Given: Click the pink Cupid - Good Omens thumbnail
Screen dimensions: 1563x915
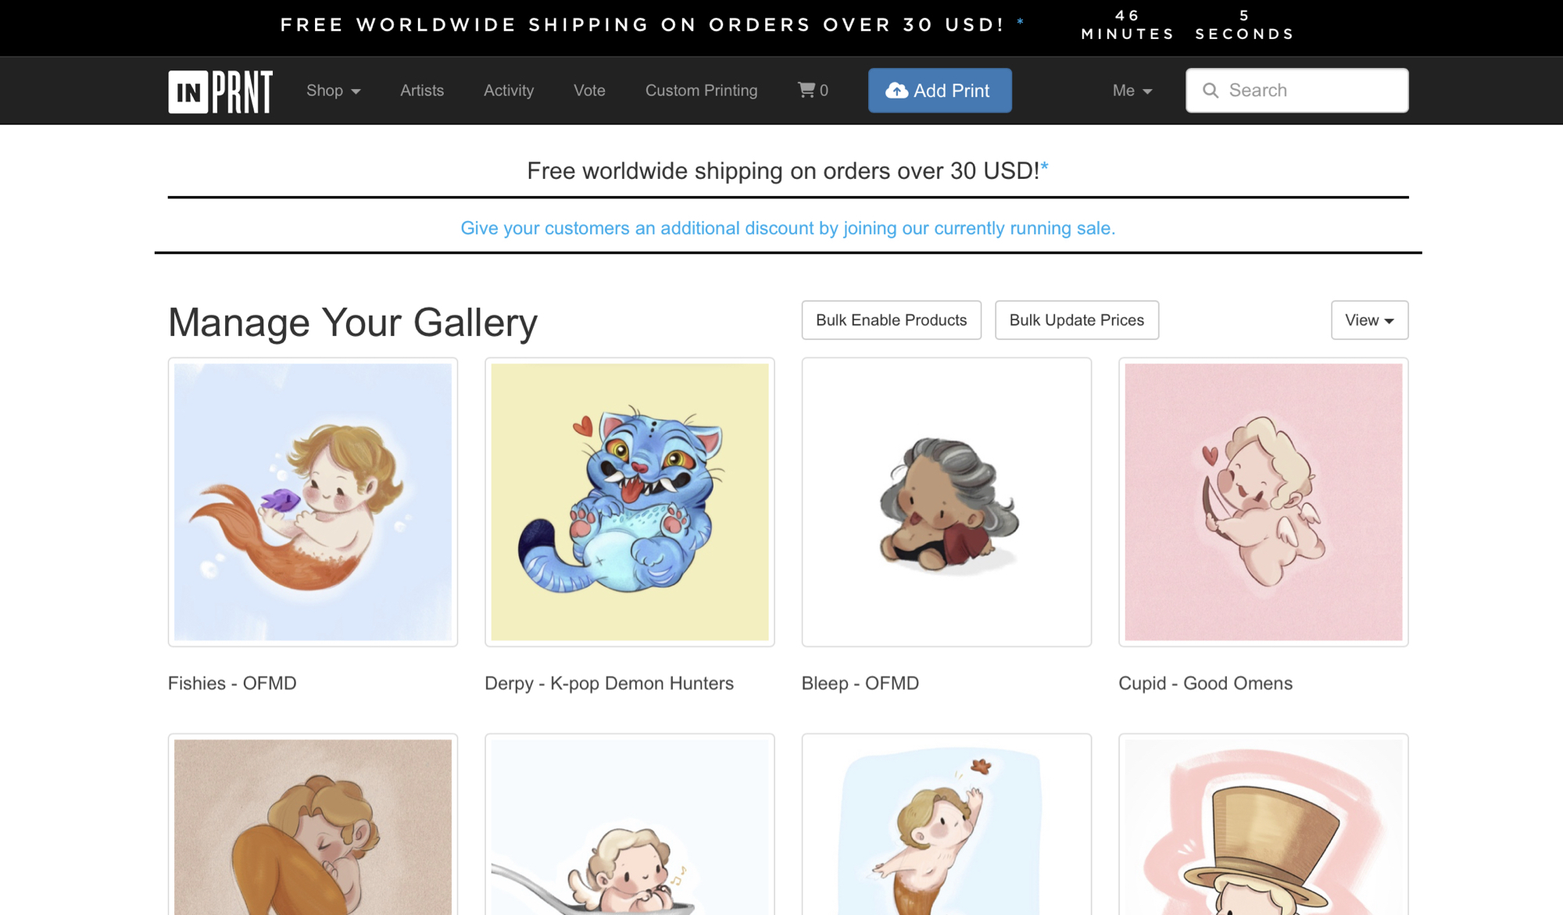Looking at the screenshot, I should pos(1263,502).
